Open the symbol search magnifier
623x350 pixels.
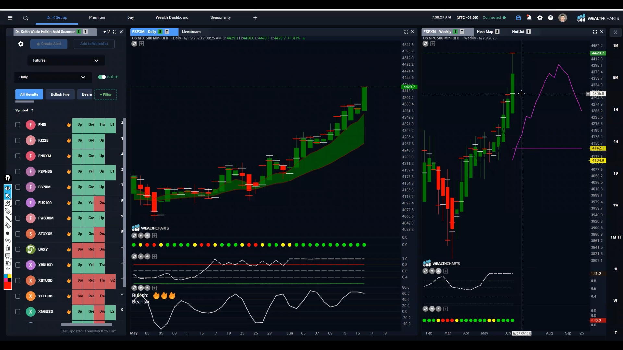click(x=26, y=18)
